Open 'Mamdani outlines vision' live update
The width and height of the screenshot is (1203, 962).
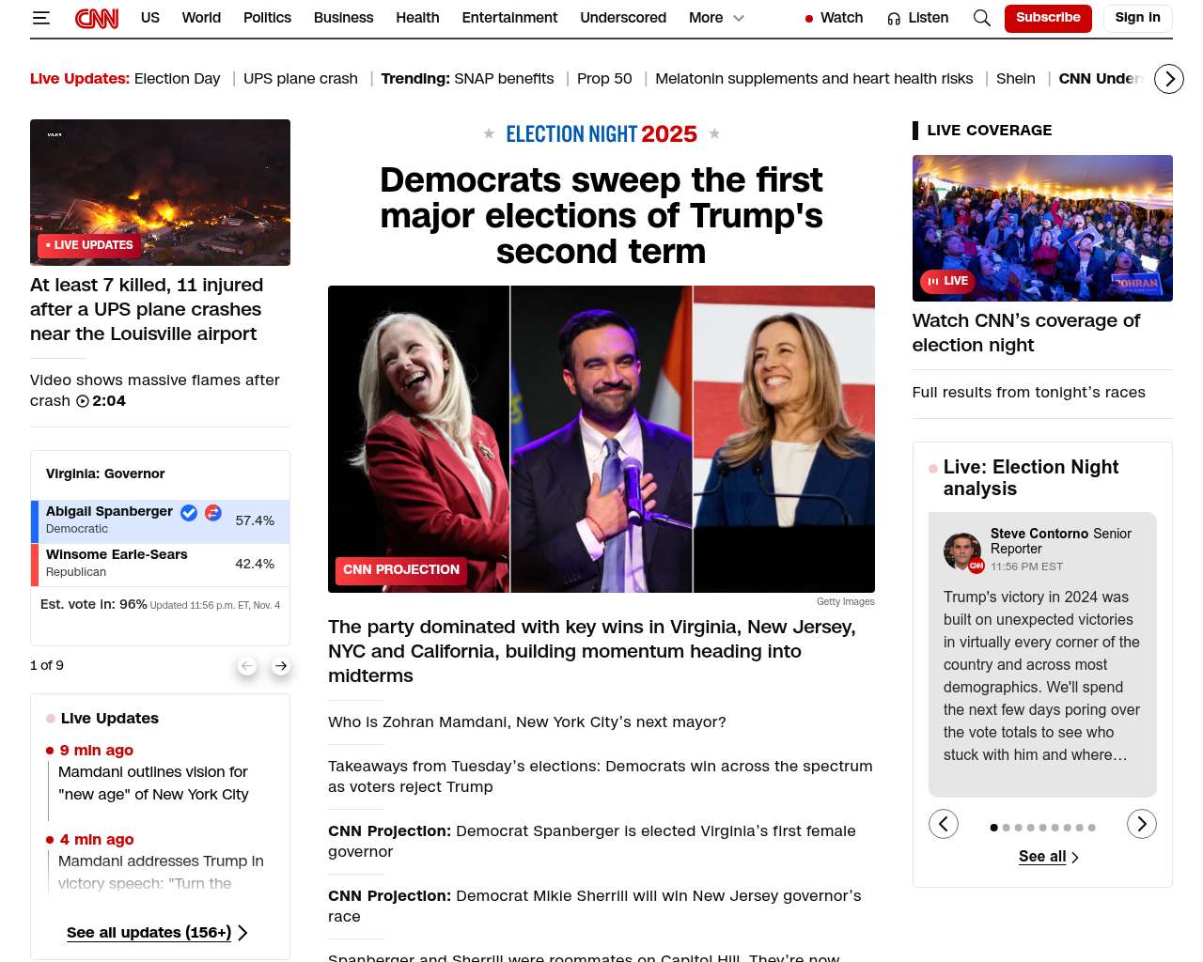153,784
